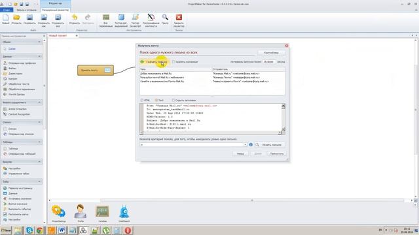This screenshot has height=235, width=419.
Task: Select the Обработка текста tool item
Action: tap(16, 84)
